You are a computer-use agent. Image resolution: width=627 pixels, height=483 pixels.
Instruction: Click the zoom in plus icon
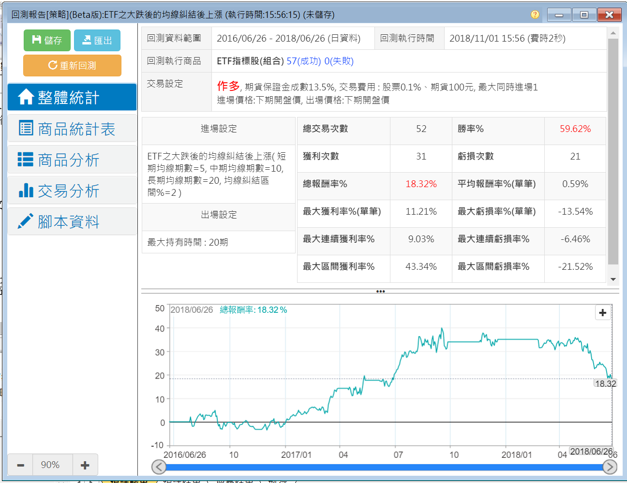pos(85,465)
